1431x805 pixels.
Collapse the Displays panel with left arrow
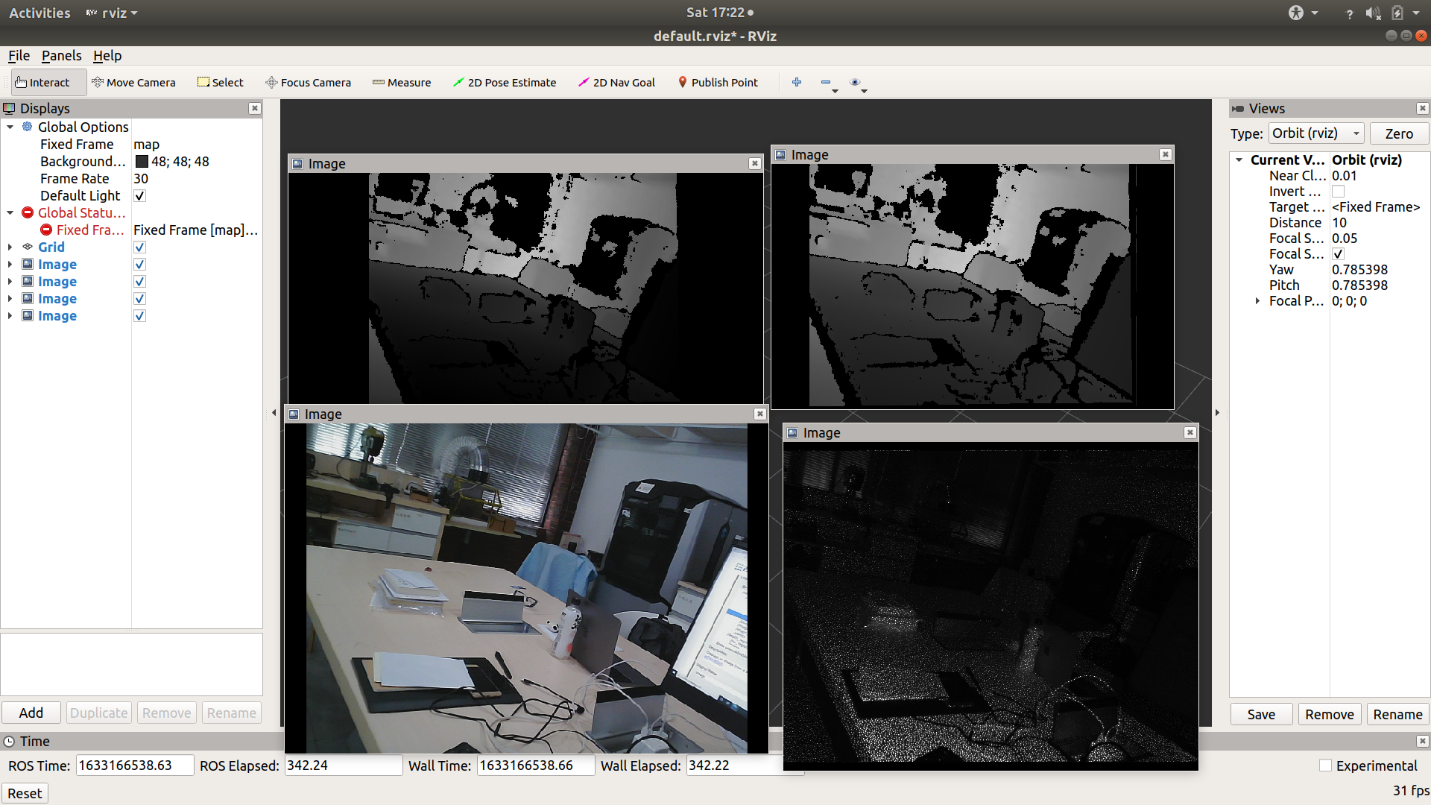pyautogui.click(x=274, y=413)
